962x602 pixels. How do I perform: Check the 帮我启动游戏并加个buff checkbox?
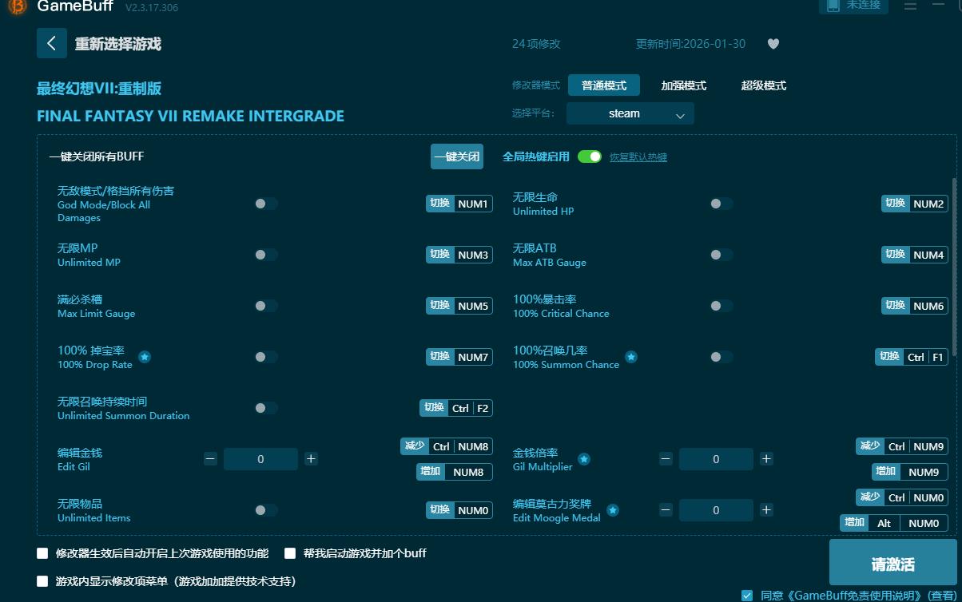pyautogui.click(x=291, y=552)
